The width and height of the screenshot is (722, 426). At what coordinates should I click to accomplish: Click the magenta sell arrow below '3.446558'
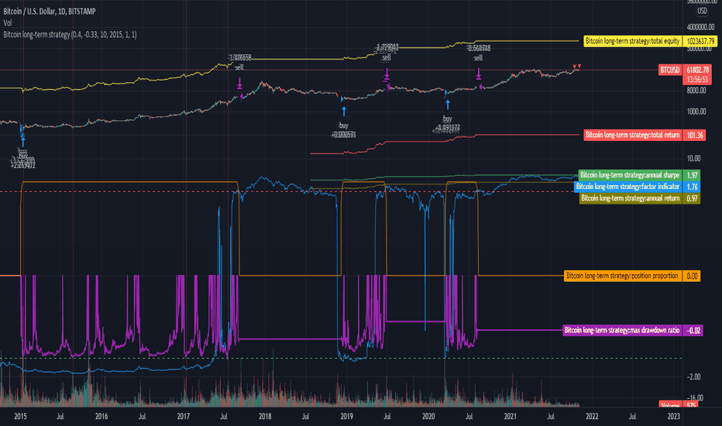point(239,84)
